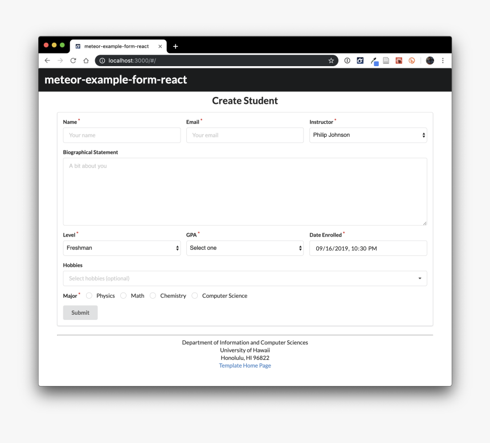Bookmark page with the star icon

pyautogui.click(x=331, y=60)
